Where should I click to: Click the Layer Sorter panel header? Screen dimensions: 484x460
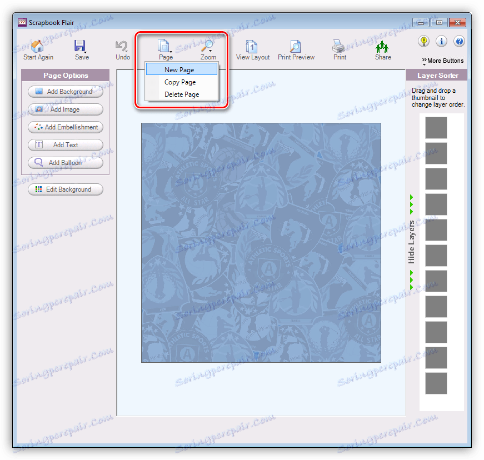coord(437,76)
